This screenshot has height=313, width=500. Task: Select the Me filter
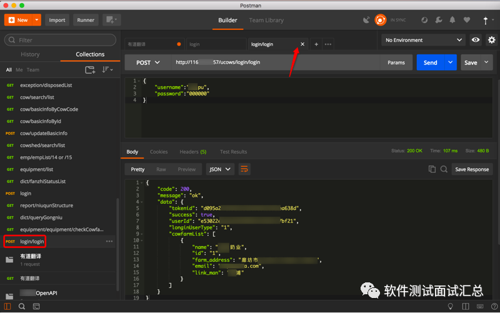click(x=19, y=70)
